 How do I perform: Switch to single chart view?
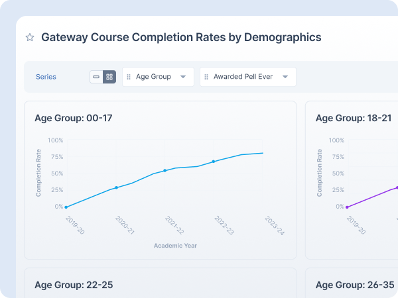(x=96, y=77)
